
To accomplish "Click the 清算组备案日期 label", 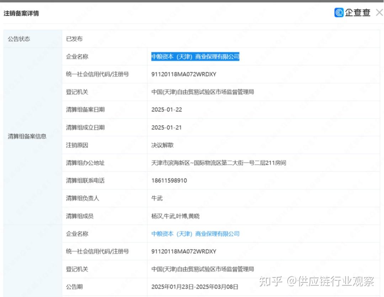I will click(x=85, y=110).
